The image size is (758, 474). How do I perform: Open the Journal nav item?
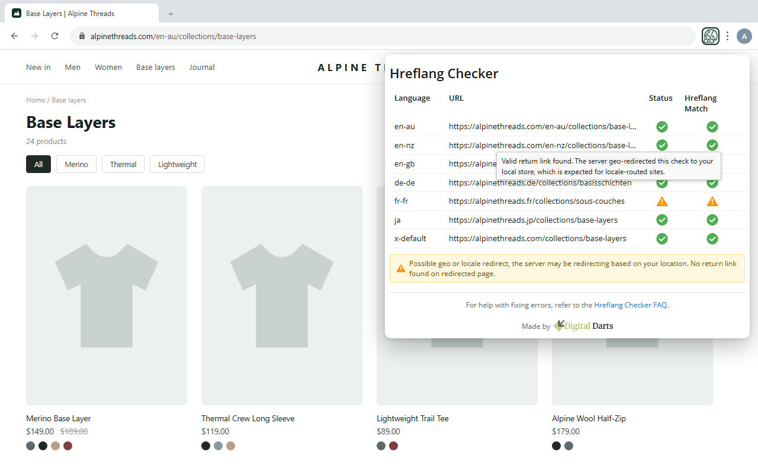202,68
